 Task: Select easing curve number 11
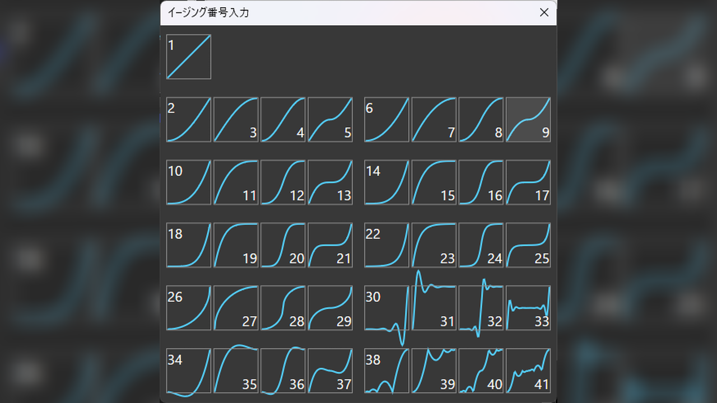[236, 182]
